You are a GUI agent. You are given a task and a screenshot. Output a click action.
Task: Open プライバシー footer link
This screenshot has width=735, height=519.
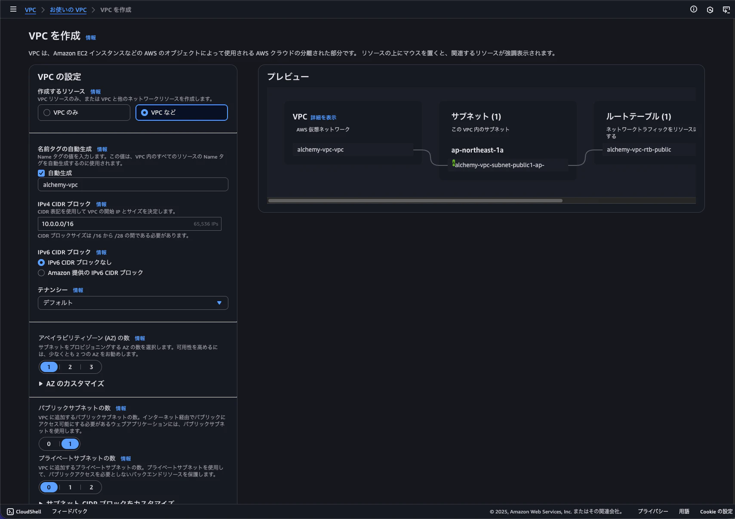point(653,511)
